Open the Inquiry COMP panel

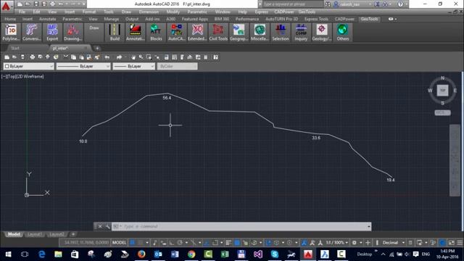pyautogui.click(x=301, y=33)
